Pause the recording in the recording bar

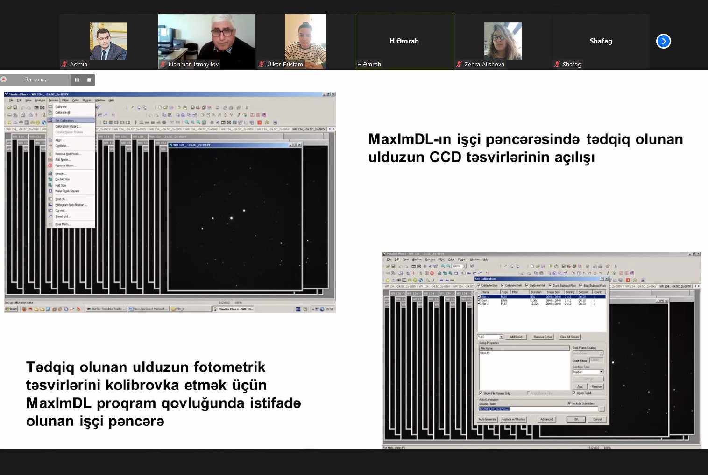click(77, 80)
